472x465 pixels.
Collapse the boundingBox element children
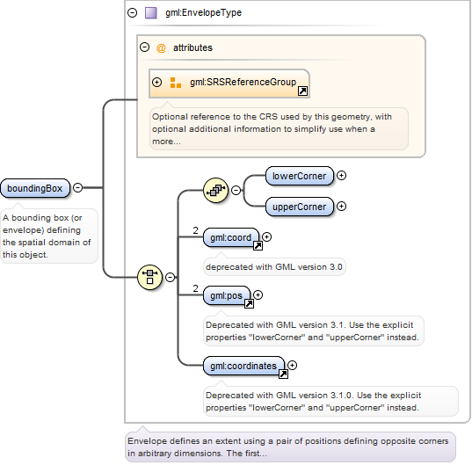(x=78, y=187)
